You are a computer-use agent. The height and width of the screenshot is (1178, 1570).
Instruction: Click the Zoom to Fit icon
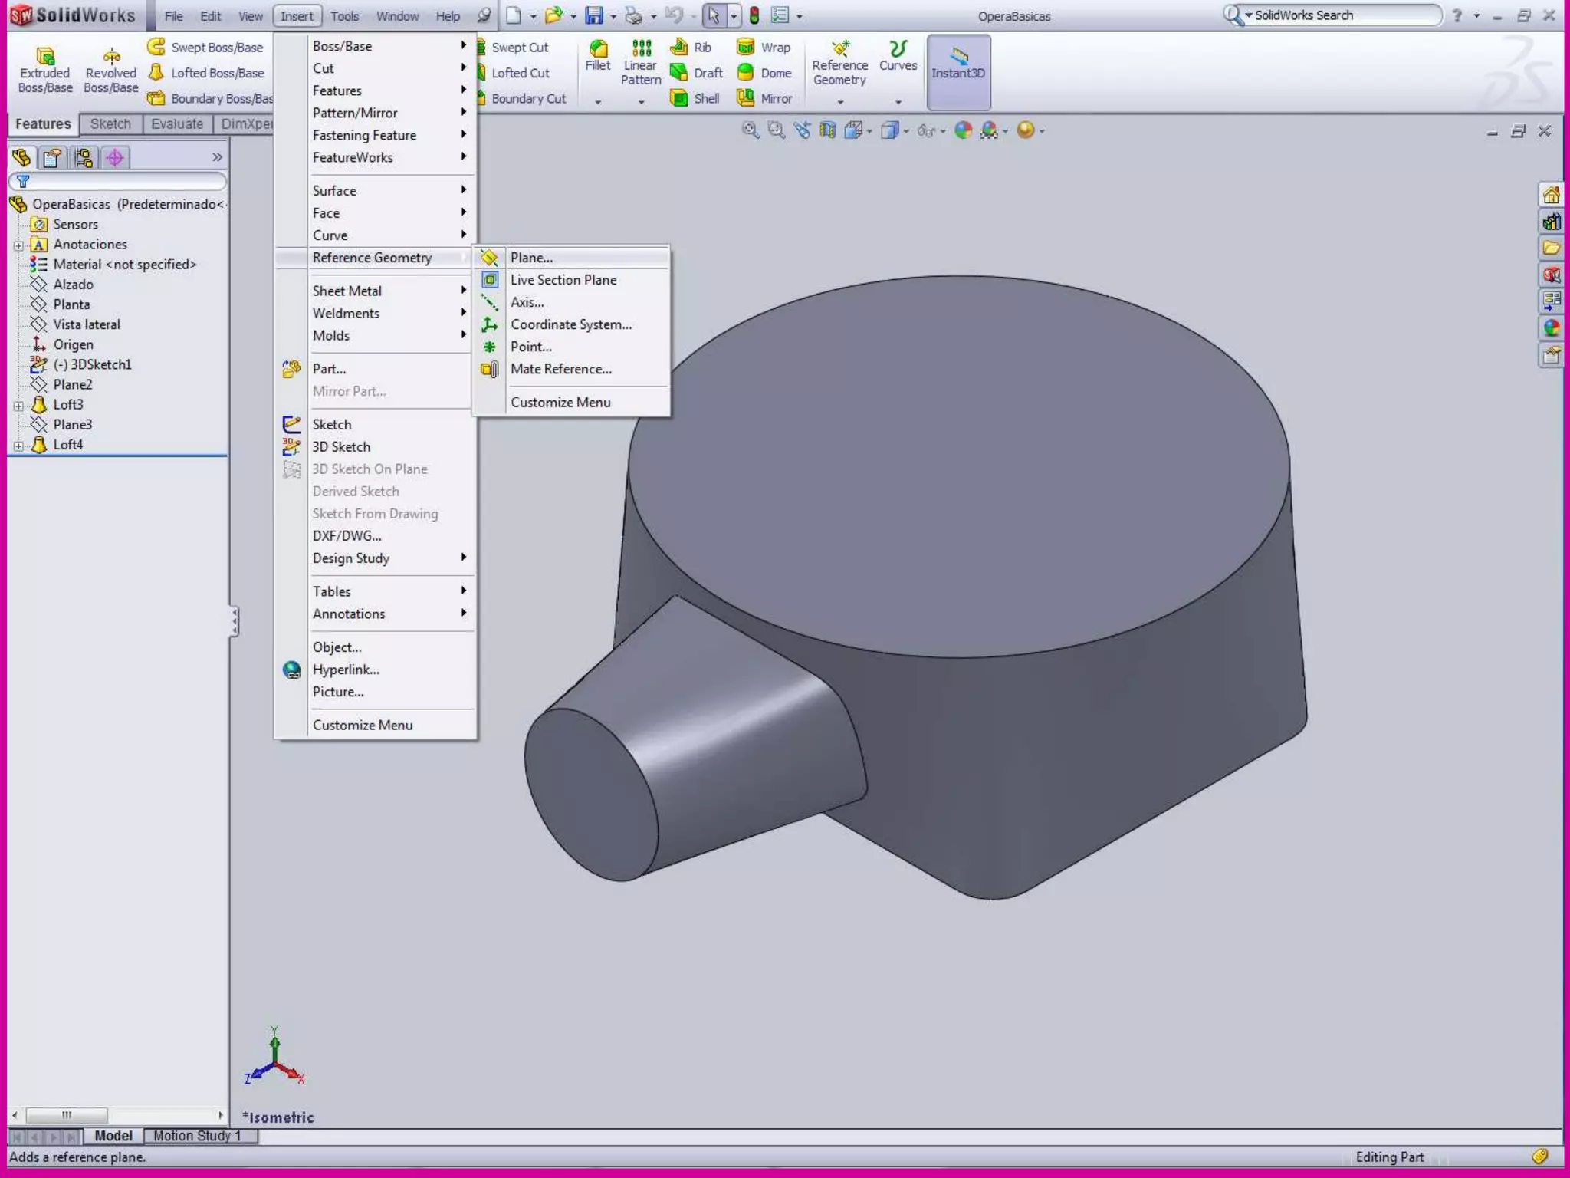coord(750,130)
